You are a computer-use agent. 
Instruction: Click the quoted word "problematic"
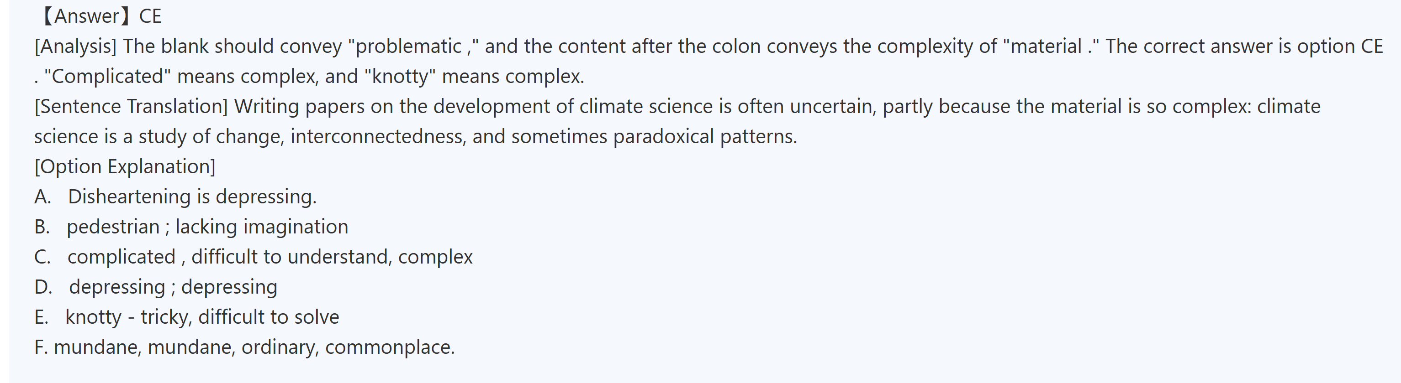click(x=408, y=47)
